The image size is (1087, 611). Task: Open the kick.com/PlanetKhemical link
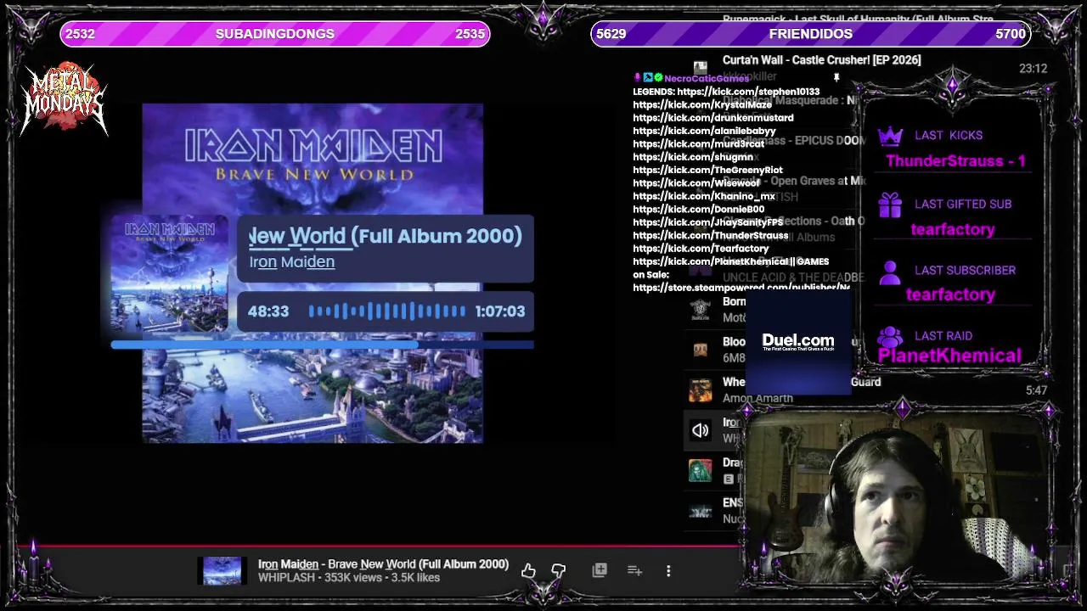pos(711,261)
